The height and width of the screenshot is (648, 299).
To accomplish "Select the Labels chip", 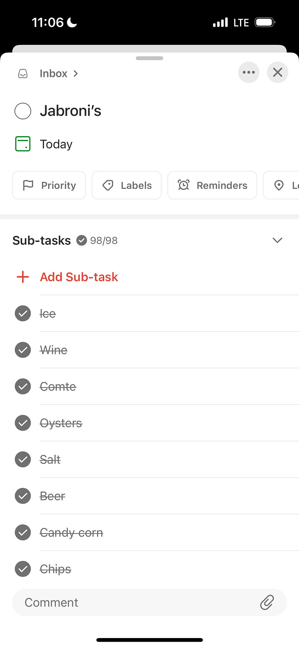I will coord(127,185).
